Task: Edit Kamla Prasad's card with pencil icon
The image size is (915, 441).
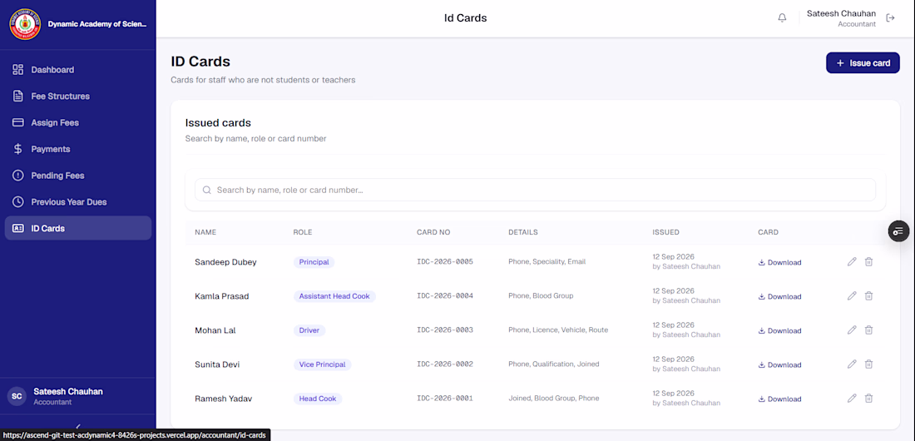Action: pyautogui.click(x=852, y=295)
